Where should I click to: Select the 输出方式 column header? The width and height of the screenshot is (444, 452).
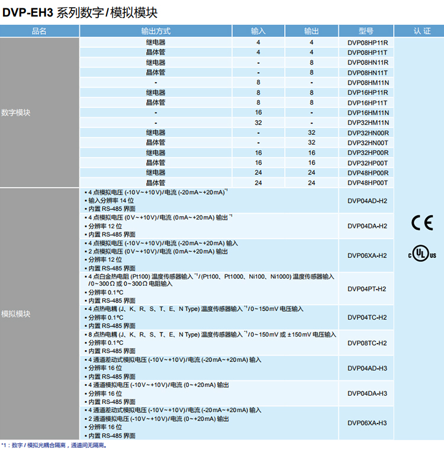point(156,31)
